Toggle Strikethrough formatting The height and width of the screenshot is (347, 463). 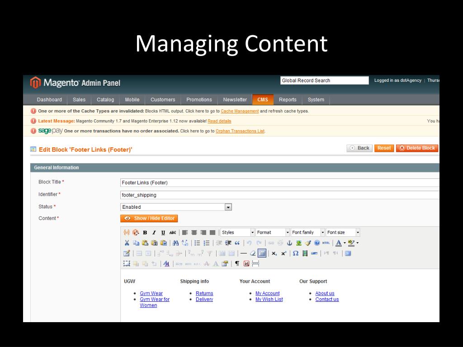173,233
